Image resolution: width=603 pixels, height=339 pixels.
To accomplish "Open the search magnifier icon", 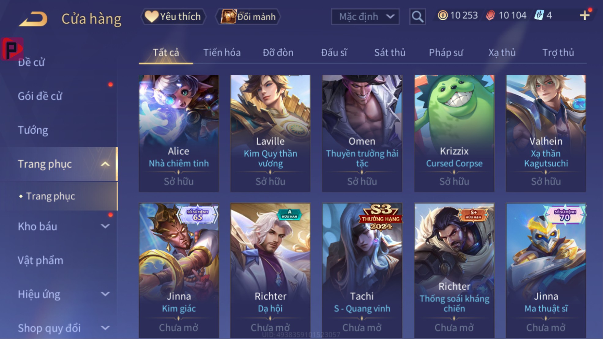I will 417,17.
